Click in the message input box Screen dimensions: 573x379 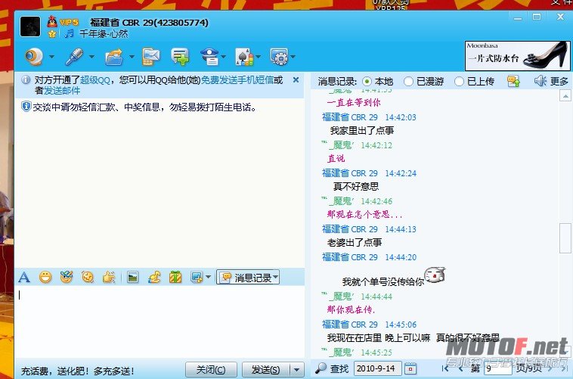pos(160,322)
